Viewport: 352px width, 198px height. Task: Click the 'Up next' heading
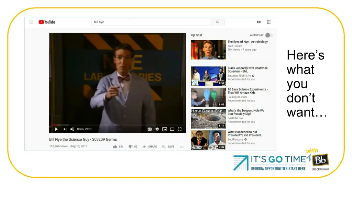point(196,35)
